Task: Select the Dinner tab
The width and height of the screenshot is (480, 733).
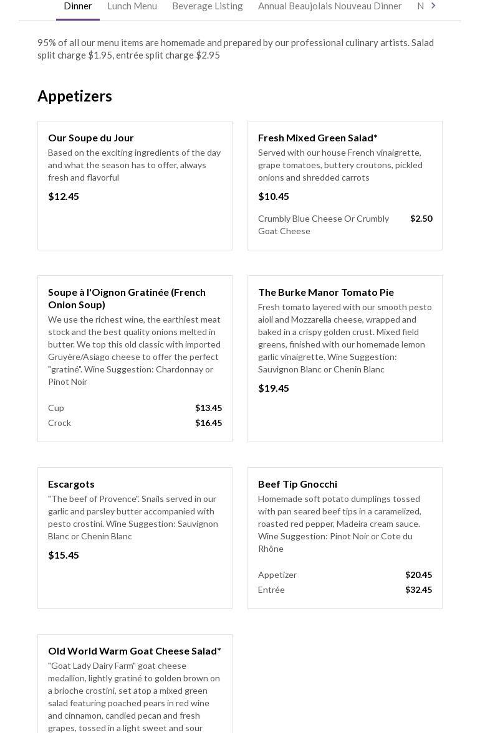Action: pos(78,6)
